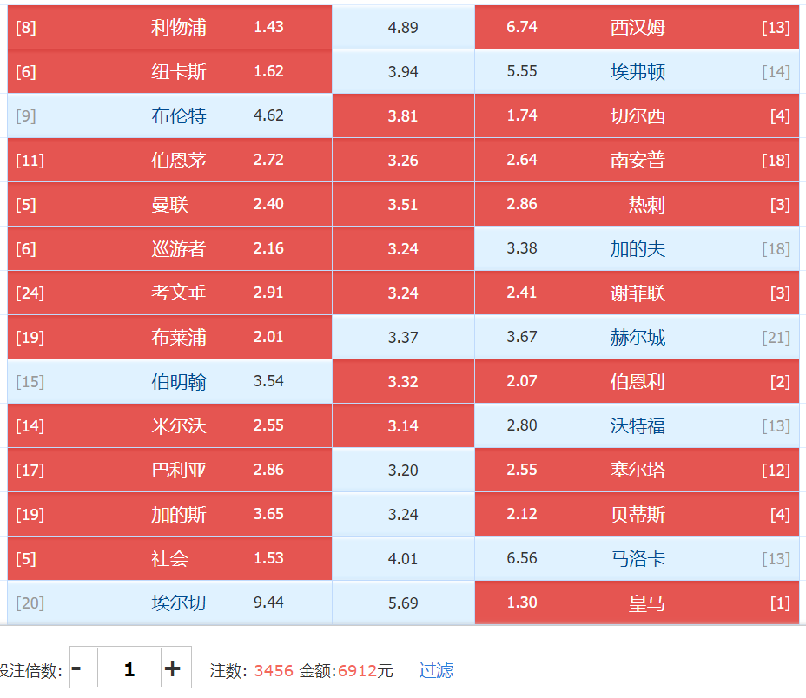Toggle the 4.89 draw for 利物浦 match
806x698 pixels.
point(403,27)
